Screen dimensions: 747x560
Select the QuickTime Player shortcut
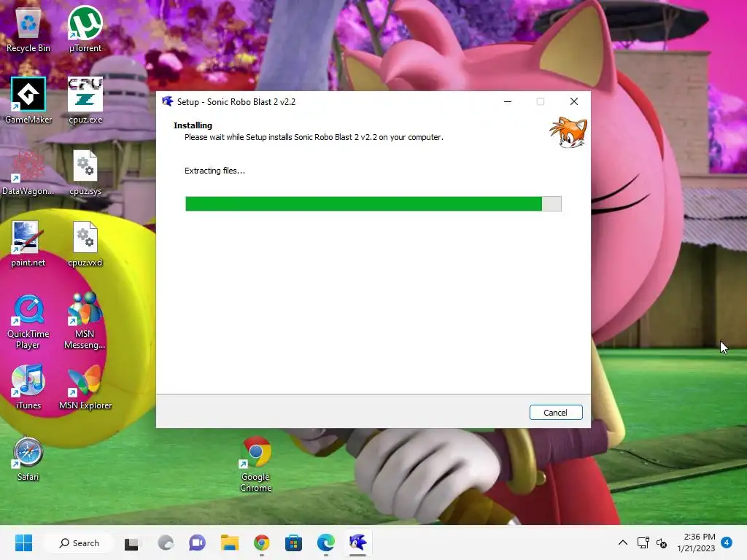pyautogui.click(x=28, y=322)
